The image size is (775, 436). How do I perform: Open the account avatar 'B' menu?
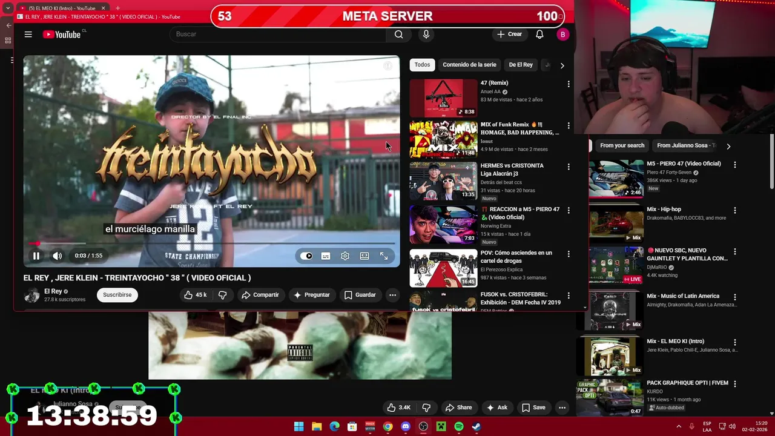tap(562, 35)
